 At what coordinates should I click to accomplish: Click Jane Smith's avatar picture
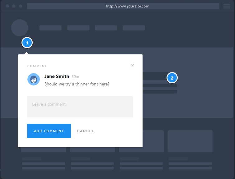(34, 79)
